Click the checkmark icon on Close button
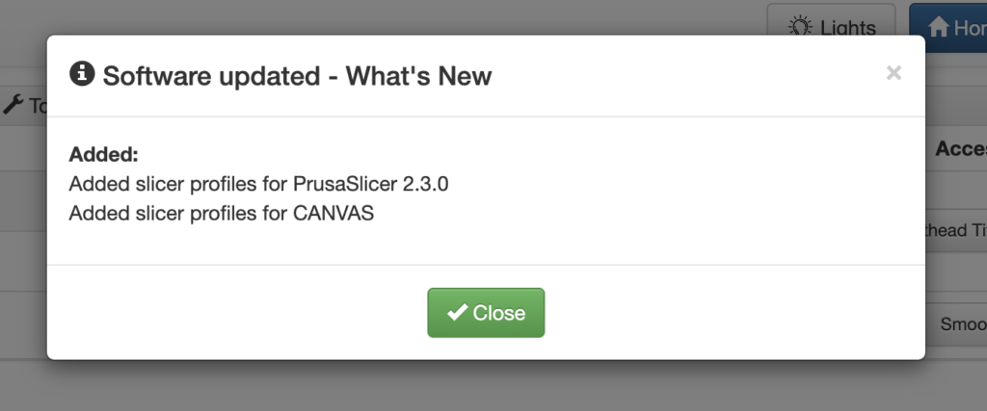This screenshot has height=411, width=987. [457, 312]
